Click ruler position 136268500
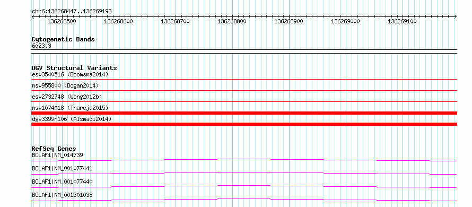The width and height of the screenshot is (472, 207). 62,21
